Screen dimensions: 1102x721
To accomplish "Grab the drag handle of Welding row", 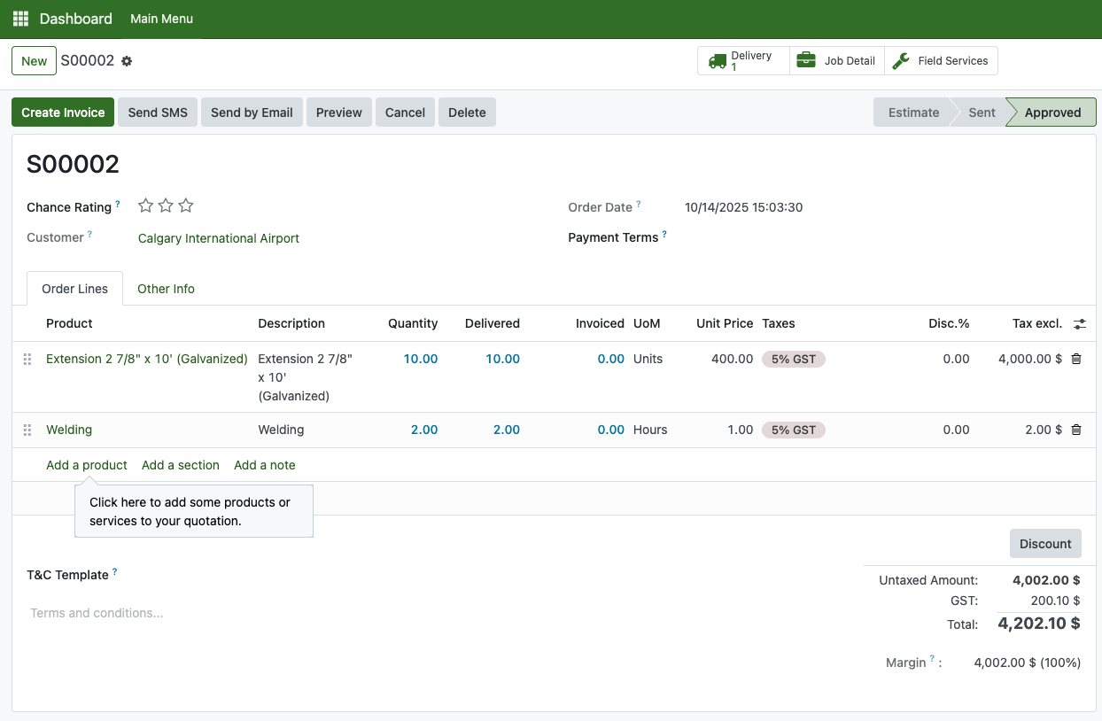I will coord(27,430).
